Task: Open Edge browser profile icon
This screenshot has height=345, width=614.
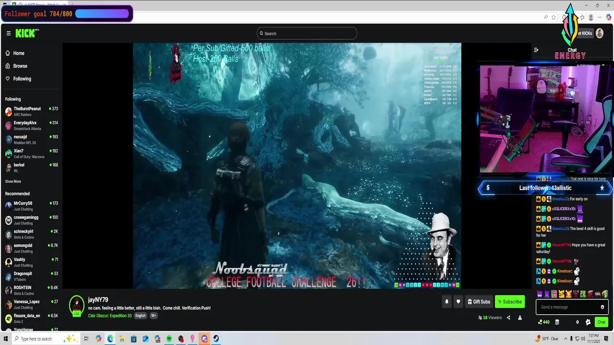Action: [591, 17]
